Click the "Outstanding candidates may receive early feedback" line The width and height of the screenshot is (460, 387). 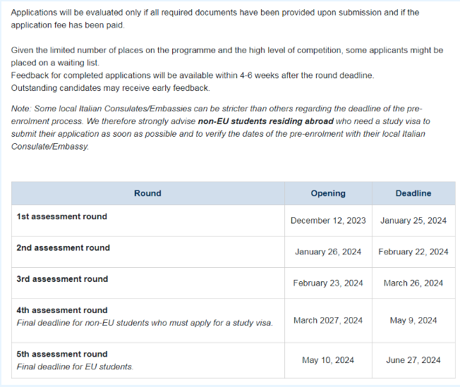click(111, 88)
